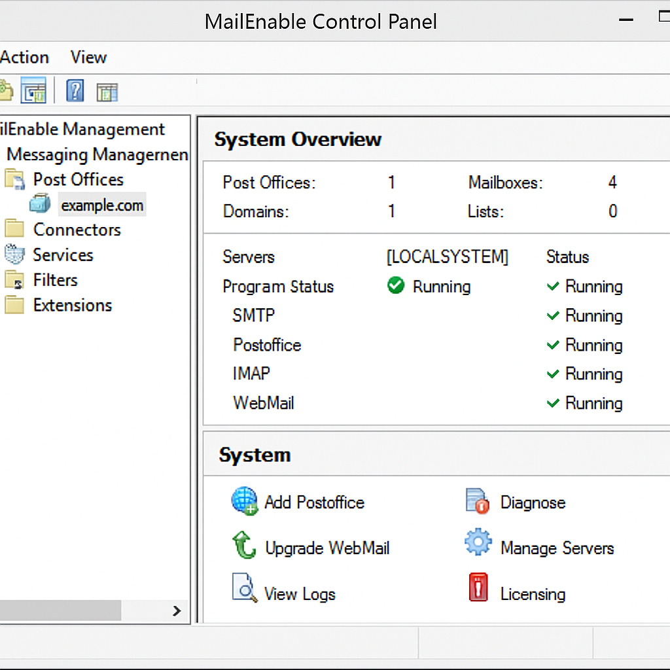Image resolution: width=670 pixels, height=670 pixels.
Task: Click the Domains: label in overview
Action: pos(256,211)
